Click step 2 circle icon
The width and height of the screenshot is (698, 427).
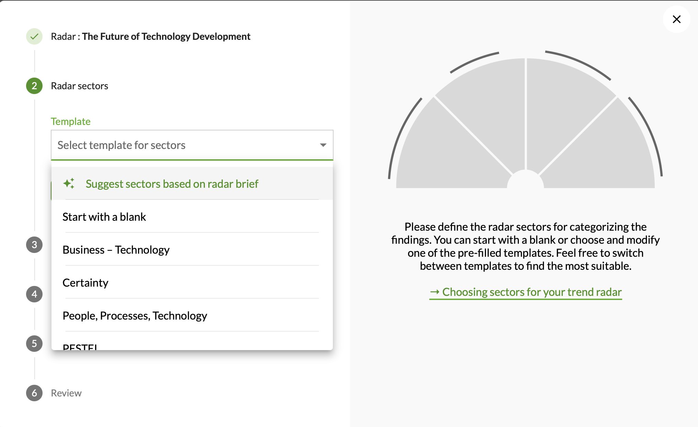click(34, 86)
